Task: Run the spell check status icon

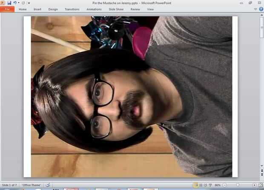Action: (48, 185)
